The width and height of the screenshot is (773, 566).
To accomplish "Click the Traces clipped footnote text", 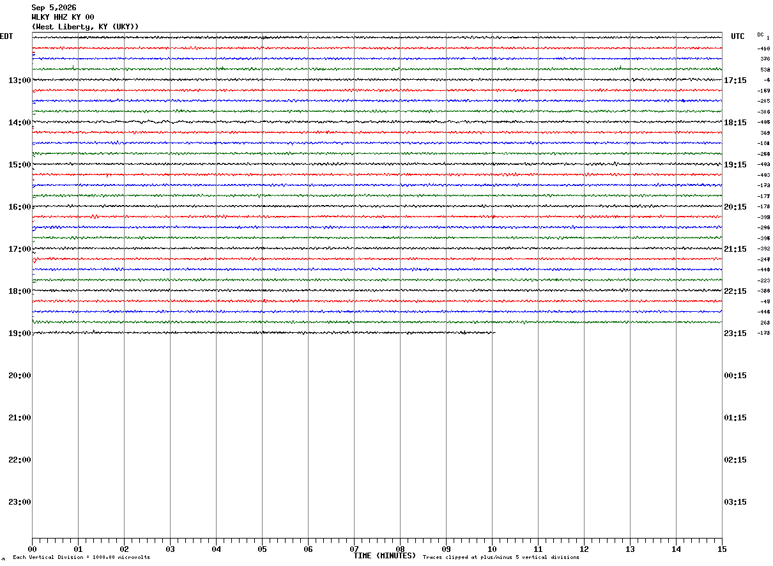I will [501, 558].
